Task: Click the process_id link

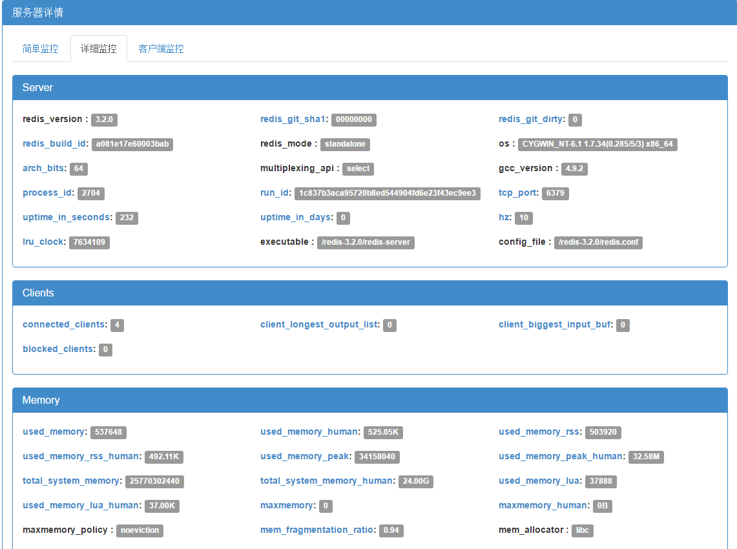Action: tap(47, 192)
